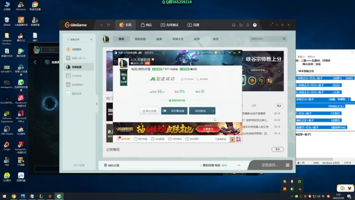Open 限时免费 in accelerator bottom bar
This screenshot has width=355, height=200.
pyautogui.click(x=141, y=139)
